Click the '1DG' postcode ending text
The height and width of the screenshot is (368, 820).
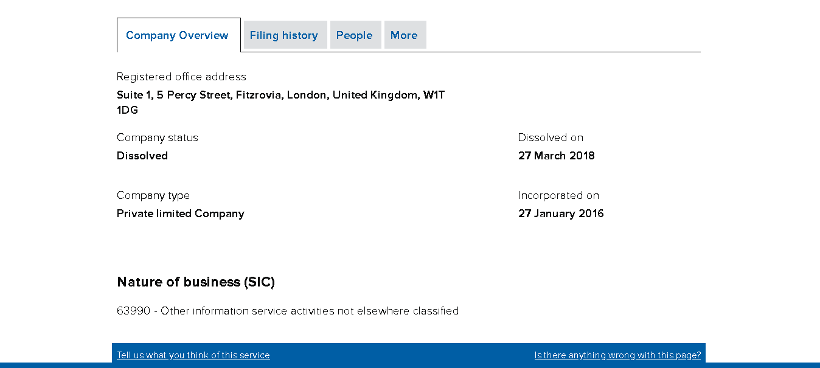127,110
